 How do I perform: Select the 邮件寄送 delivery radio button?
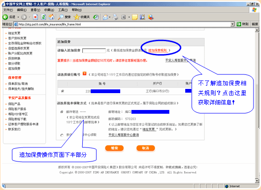(x=62, y=112)
